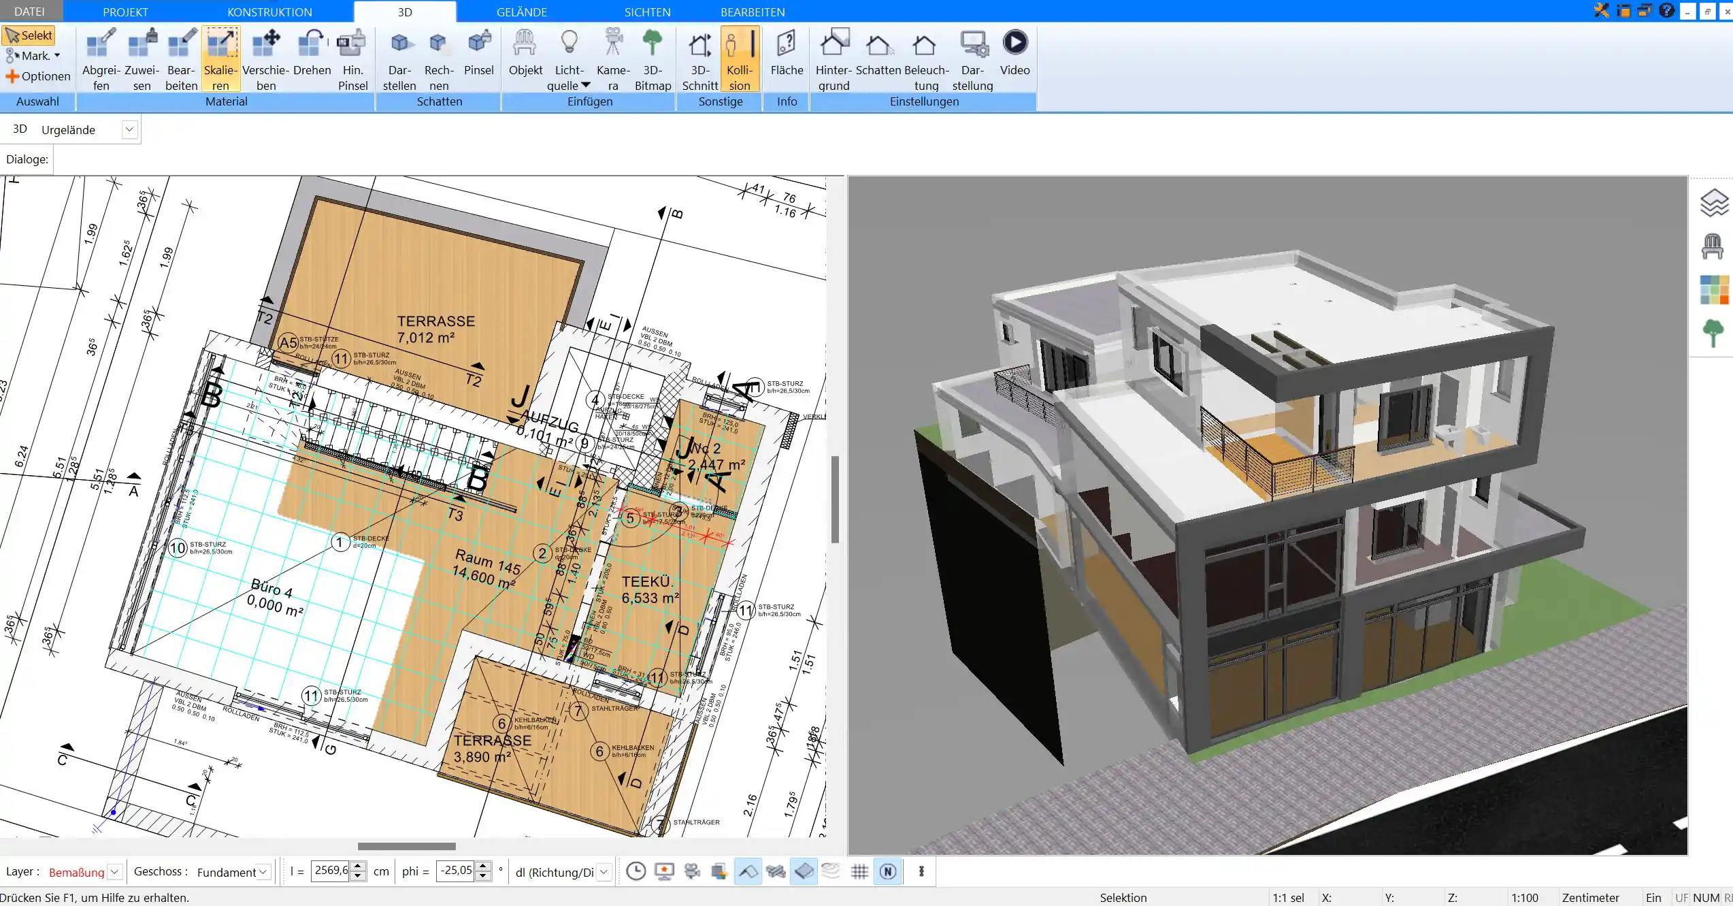Toggle the stacked pictures button in bottom toolbar

(720, 871)
